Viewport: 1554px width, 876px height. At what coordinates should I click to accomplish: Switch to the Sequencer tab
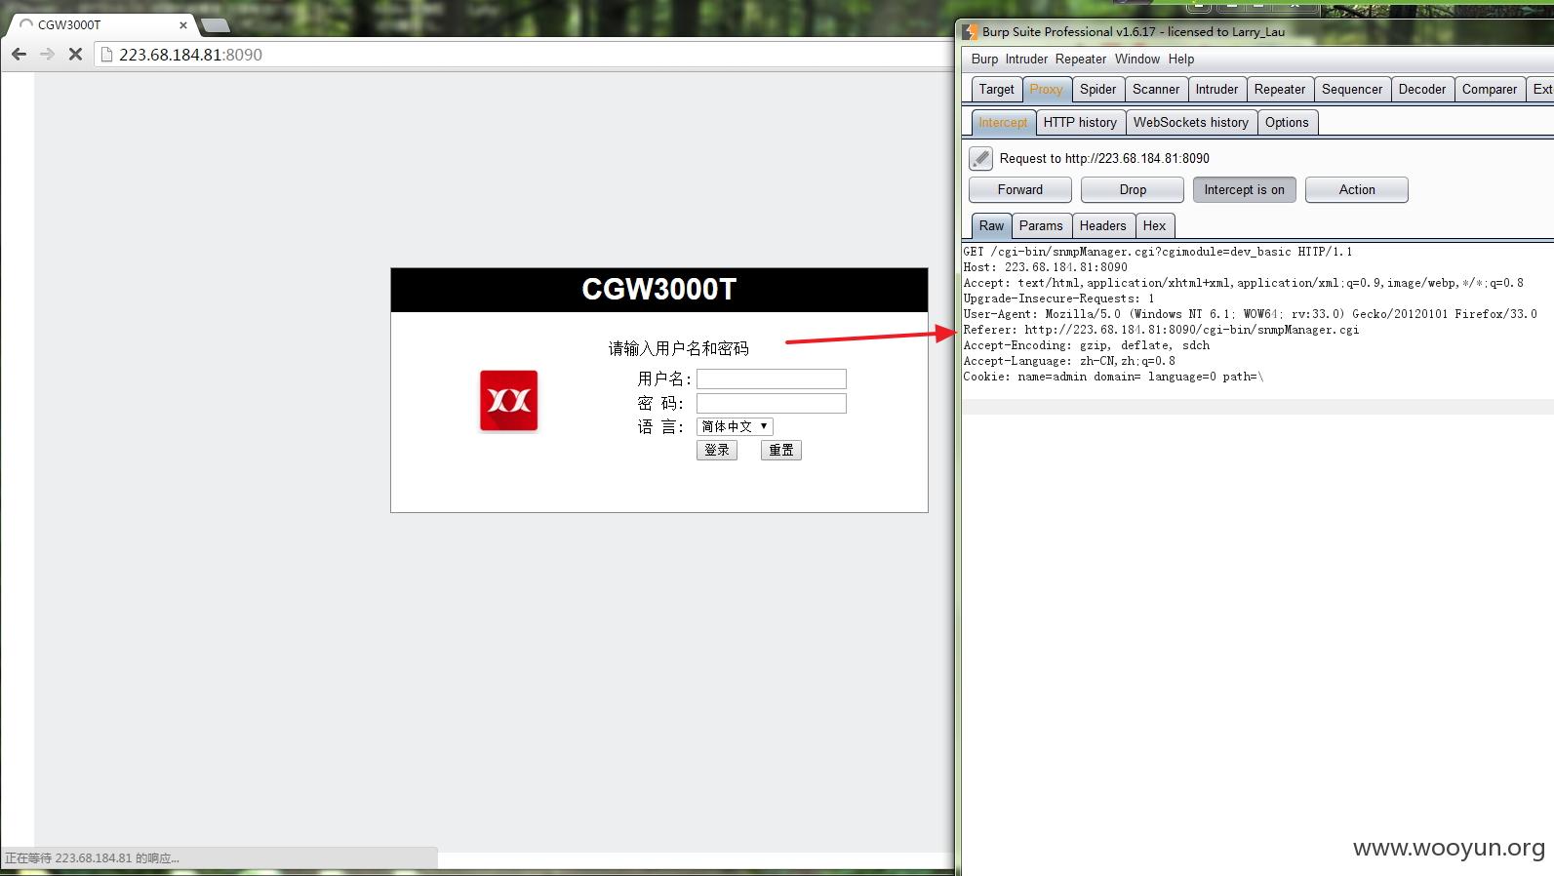1352,89
